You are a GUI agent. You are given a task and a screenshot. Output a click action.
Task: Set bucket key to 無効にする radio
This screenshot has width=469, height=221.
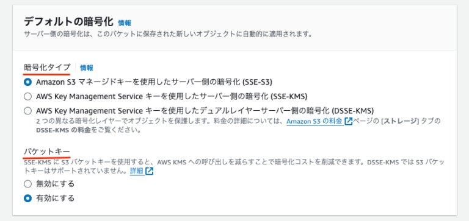click(27, 184)
